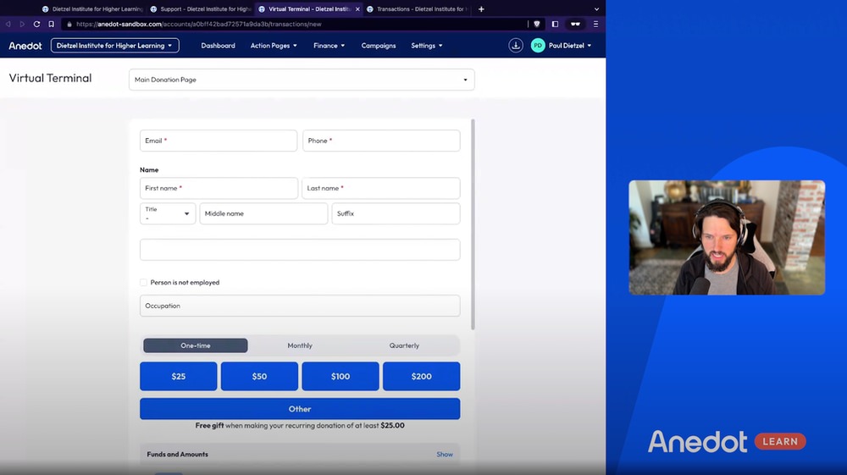847x475 pixels.
Task: Expand the Finance menu
Action: [329, 46]
